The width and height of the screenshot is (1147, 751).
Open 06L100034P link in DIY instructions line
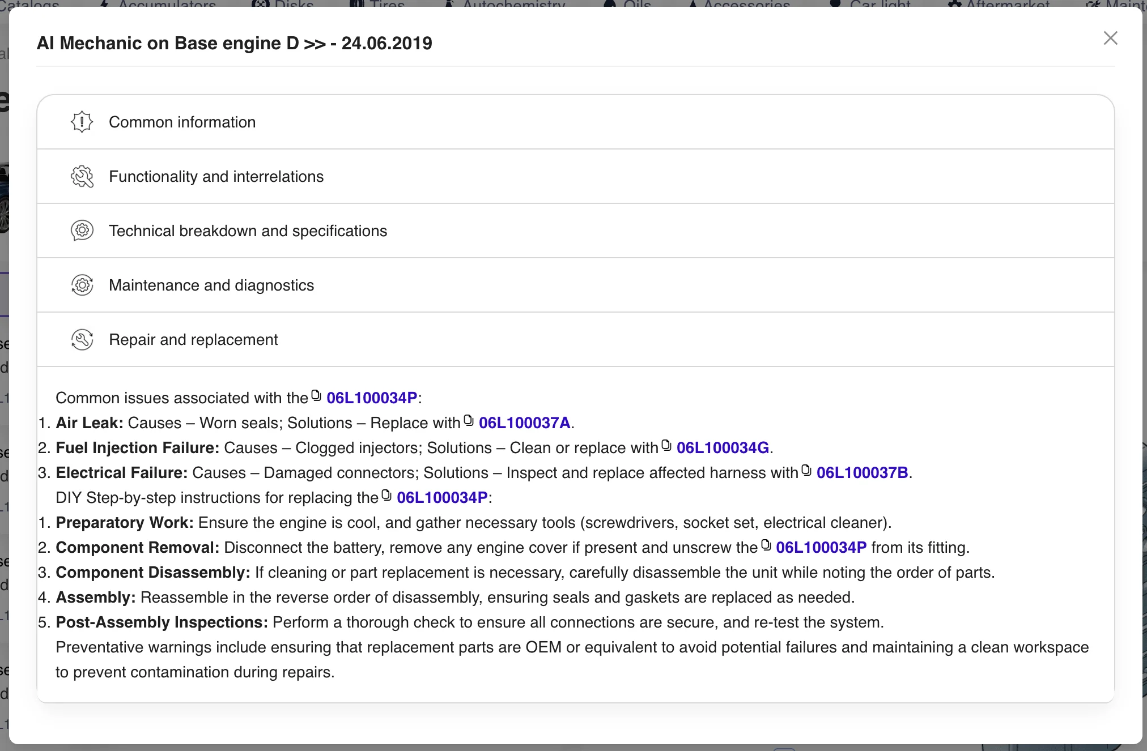[442, 498]
